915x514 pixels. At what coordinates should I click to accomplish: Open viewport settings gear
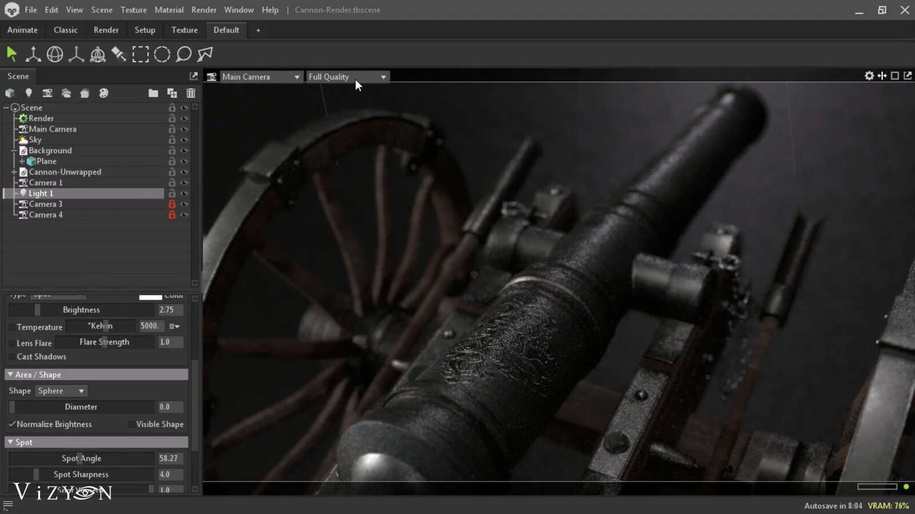[x=869, y=76]
